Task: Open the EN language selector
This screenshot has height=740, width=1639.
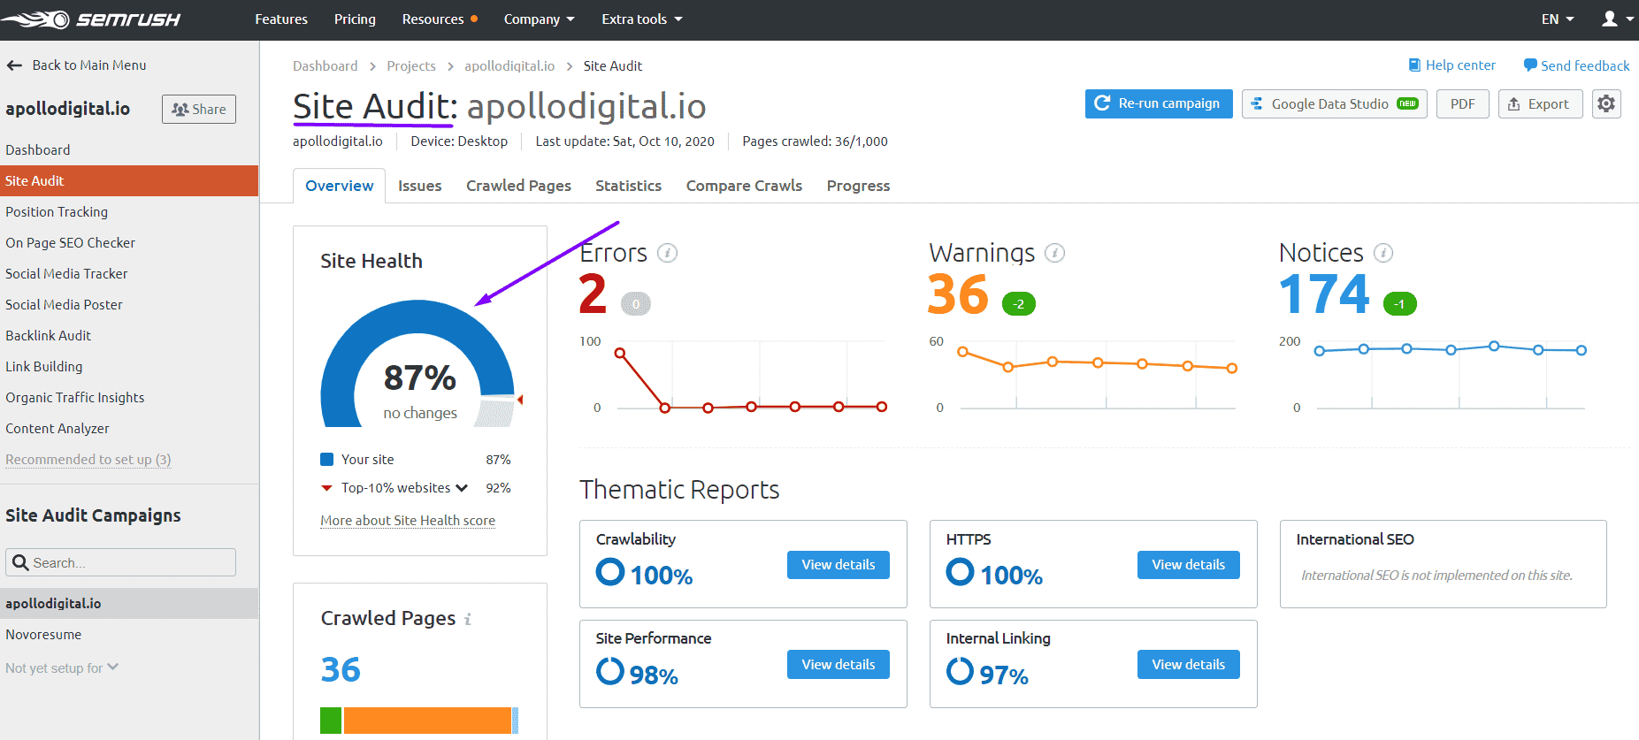Action: click(1558, 19)
